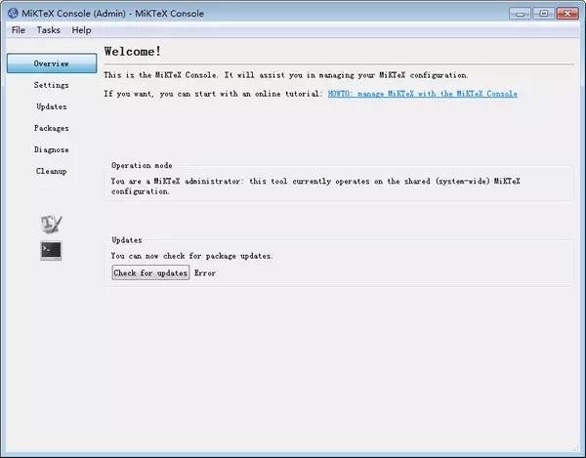The image size is (586, 458).
Task: Click the window resize grip at bottom-right
Action: pyautogui.click(x=579, y=451)
